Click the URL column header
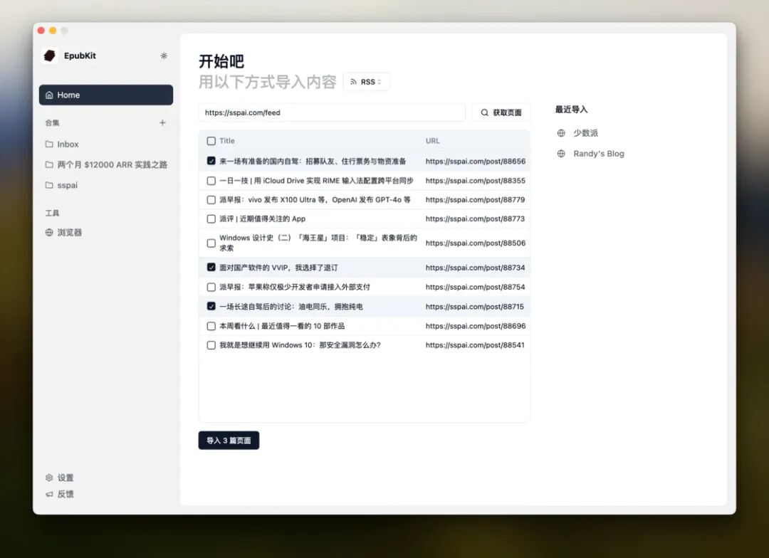 click(433, 141)
